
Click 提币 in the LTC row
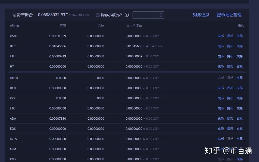[230, 108]
